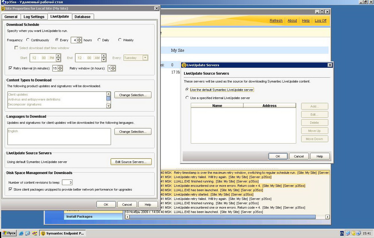The height and width of the screenshot is (238, 374).
Task: Decrease the End time spinner
Action: (104, 60)
